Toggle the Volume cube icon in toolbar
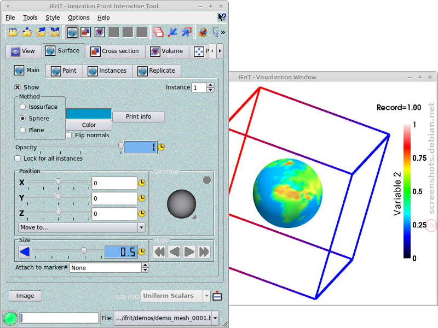 tap(100, 32)
